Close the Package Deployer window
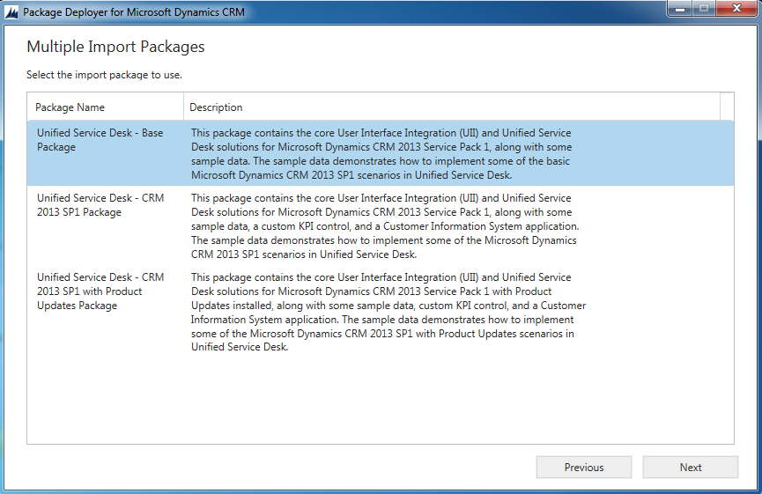 [x=735, y=10]
